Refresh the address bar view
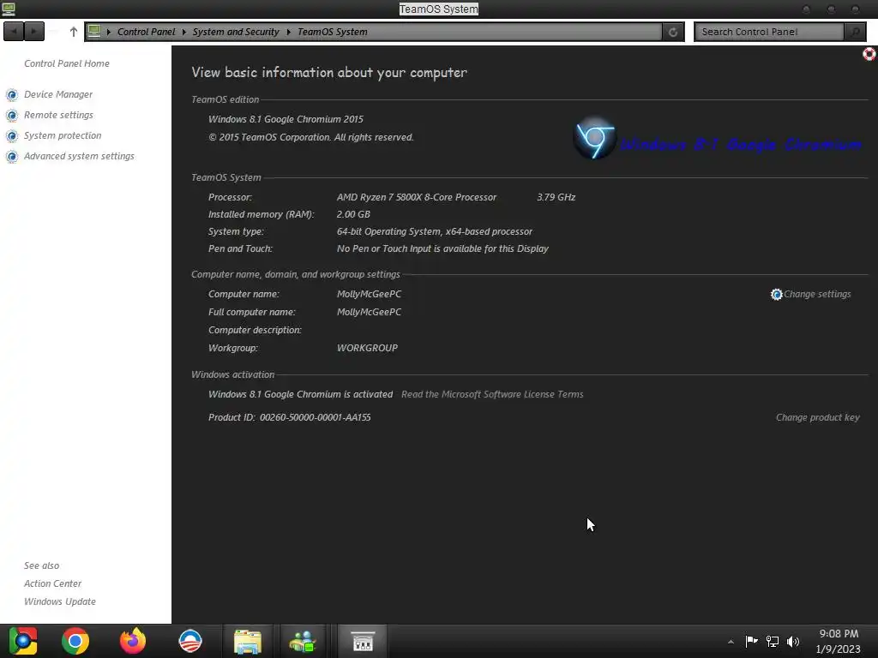878x658 pixels. 673,32
